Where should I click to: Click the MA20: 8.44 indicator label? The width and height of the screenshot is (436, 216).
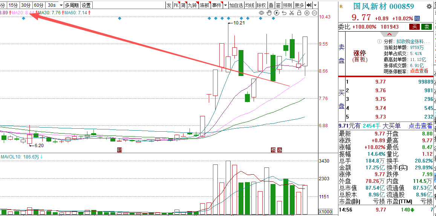click(23, 13)
